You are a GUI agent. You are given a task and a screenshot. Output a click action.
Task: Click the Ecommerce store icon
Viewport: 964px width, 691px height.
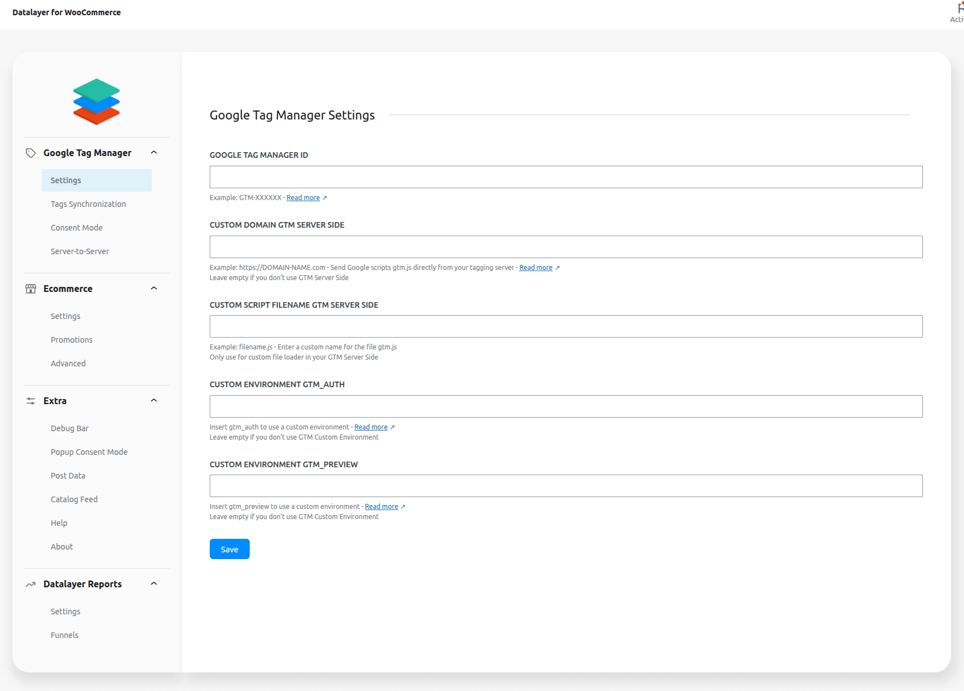[x=31, y=289]
